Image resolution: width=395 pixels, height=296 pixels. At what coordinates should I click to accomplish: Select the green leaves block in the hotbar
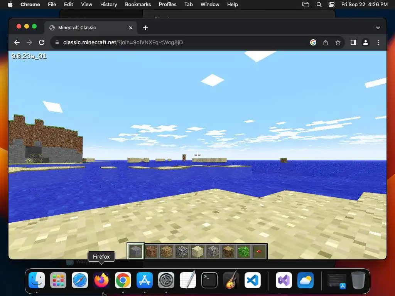244,251
